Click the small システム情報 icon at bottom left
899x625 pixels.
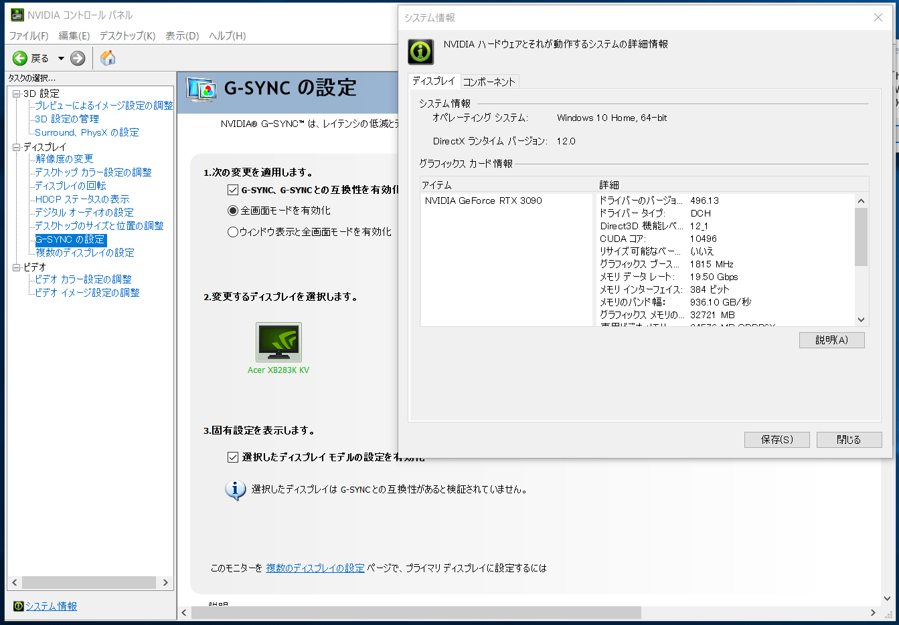point(18,606)
